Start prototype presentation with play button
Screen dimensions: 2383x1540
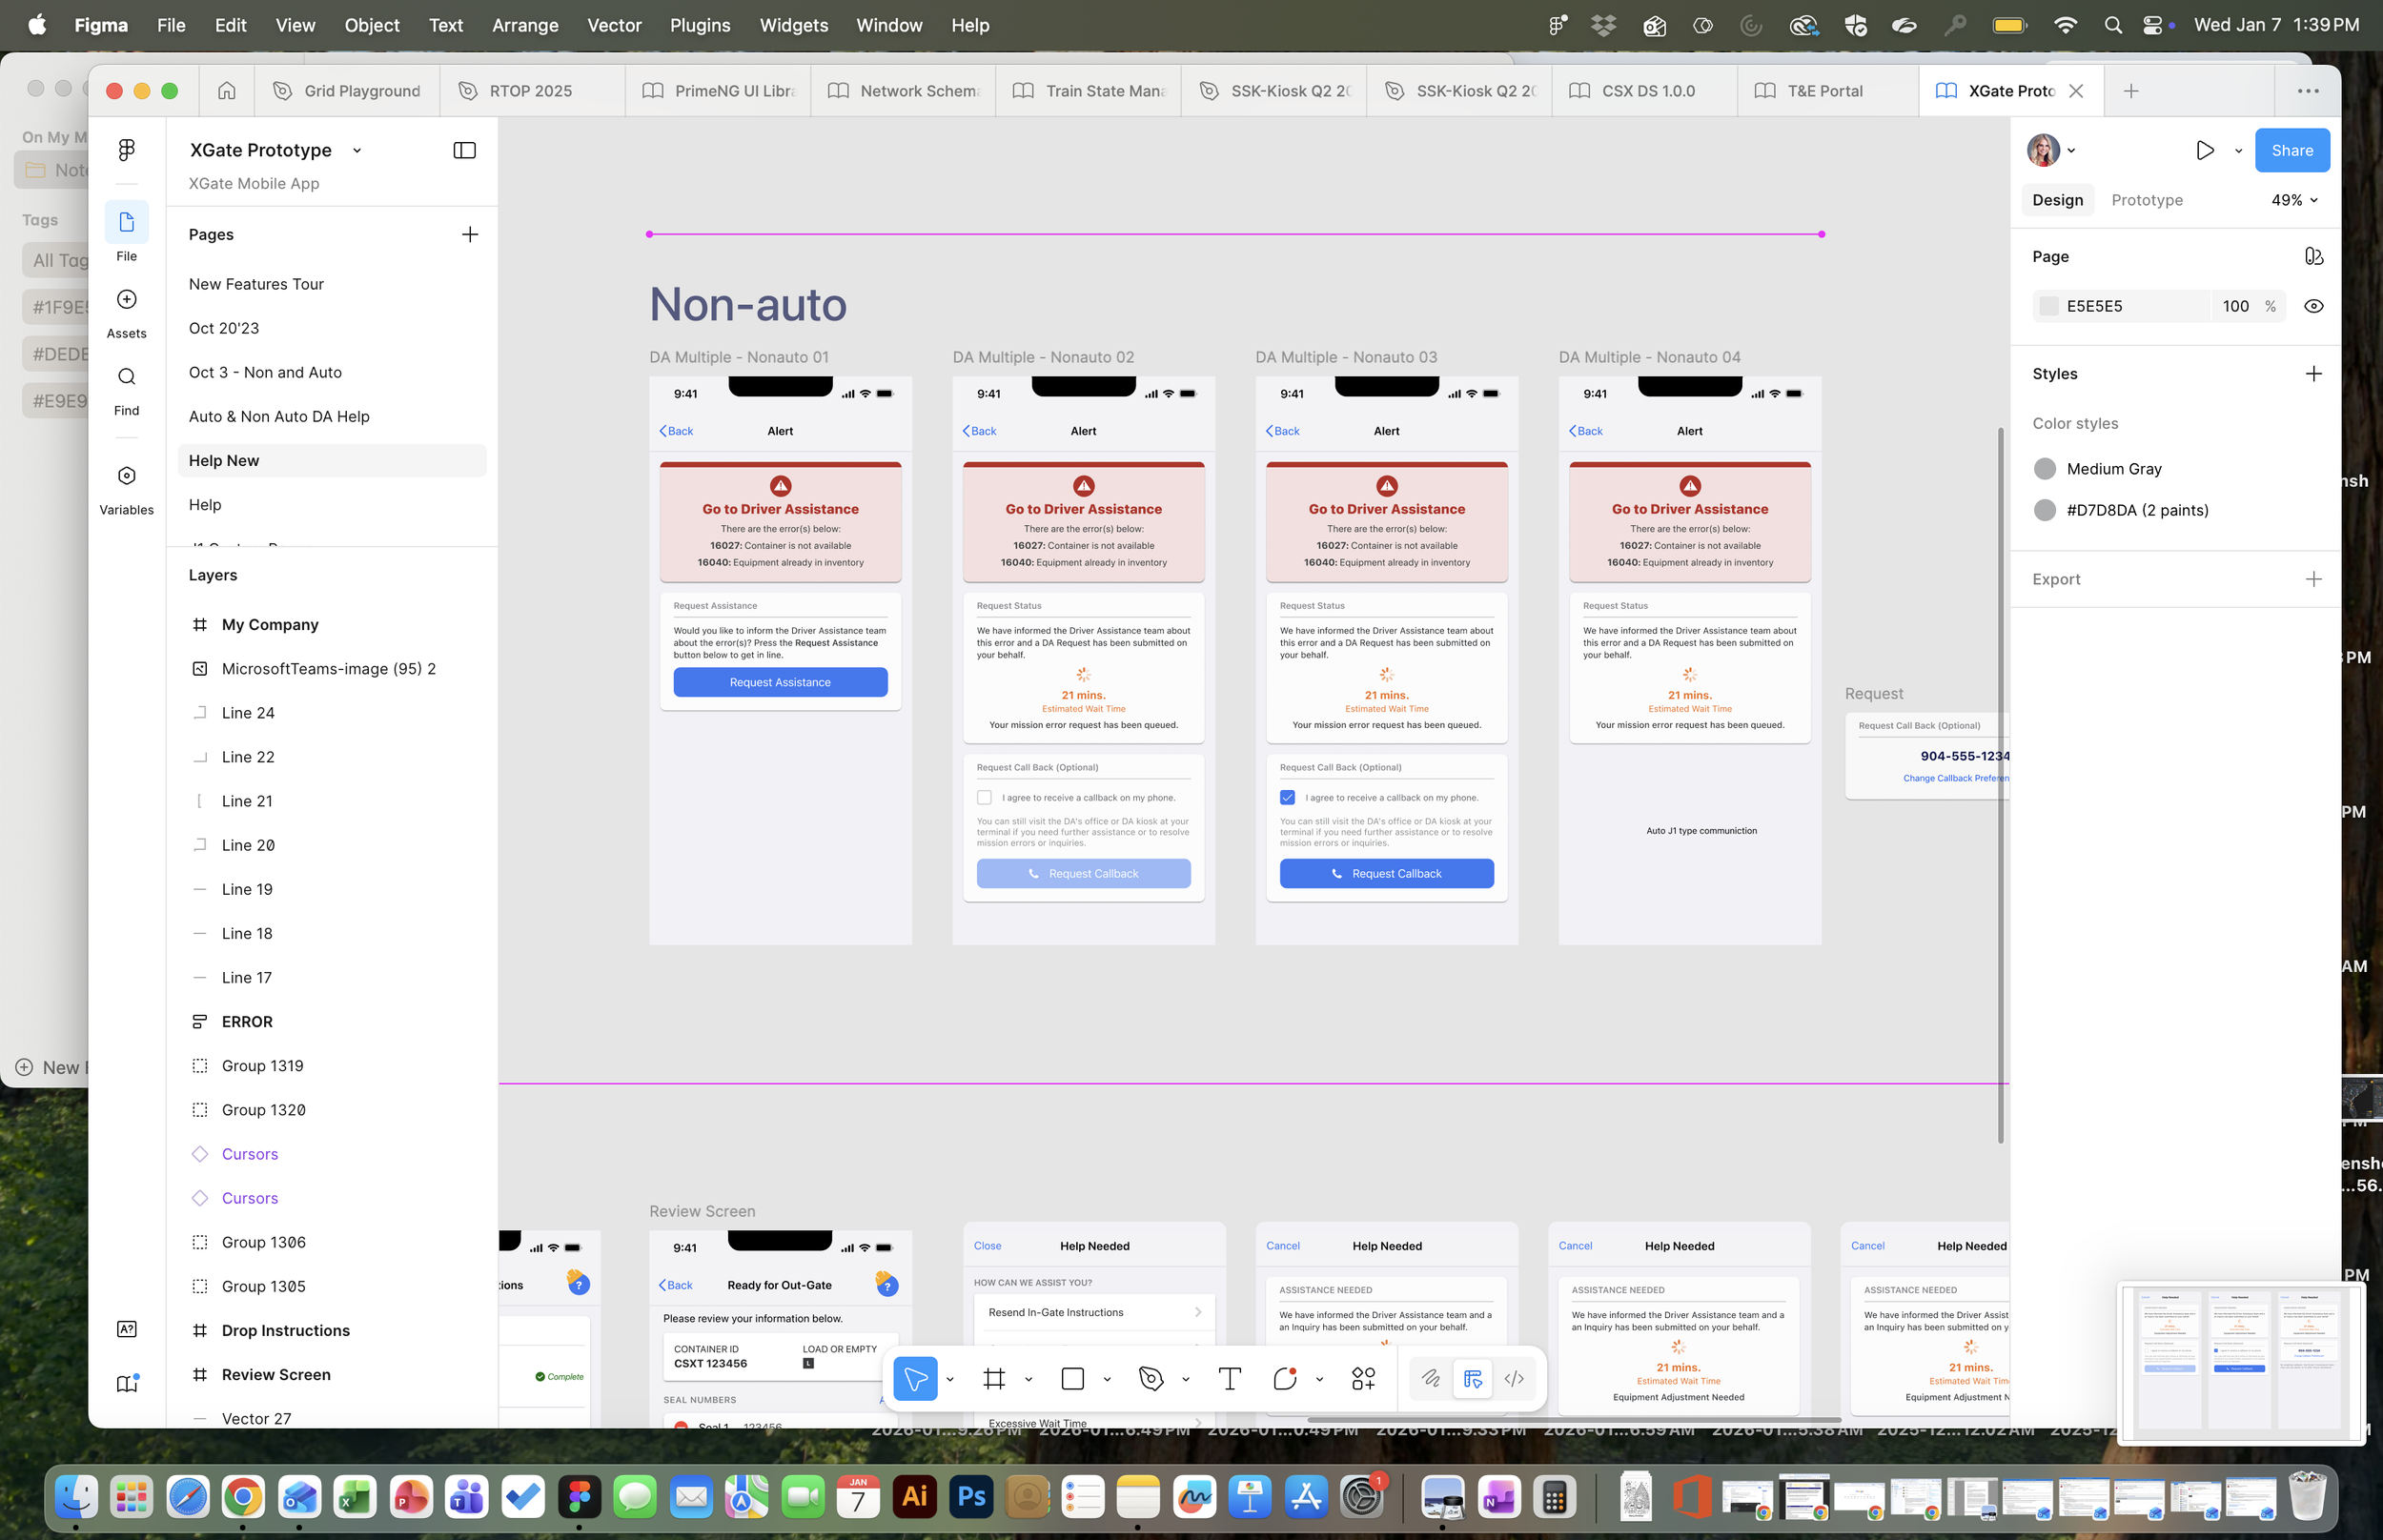pos(2204,150)
